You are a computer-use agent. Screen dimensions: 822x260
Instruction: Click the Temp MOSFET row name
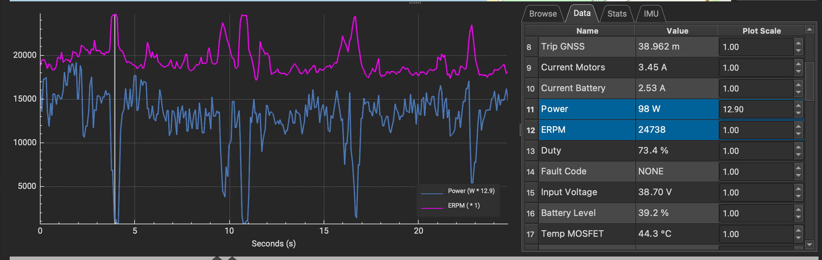(572, 234)
